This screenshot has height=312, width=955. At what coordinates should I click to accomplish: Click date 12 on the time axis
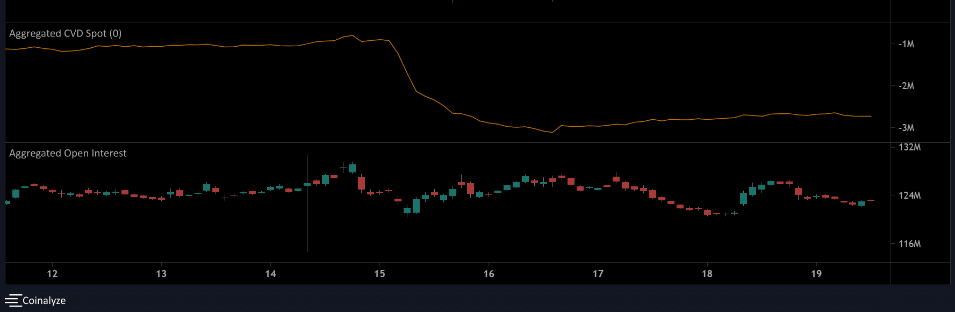tap(52, 274)
